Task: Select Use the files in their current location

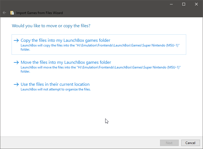Action: 99,86
